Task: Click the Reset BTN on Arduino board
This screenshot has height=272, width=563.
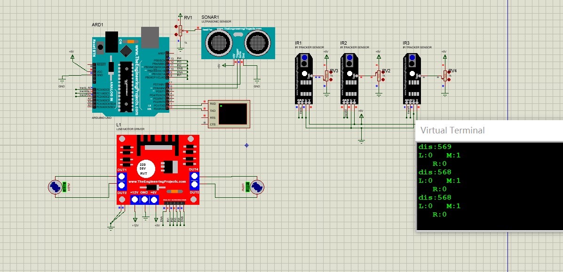Action: tap(101, 47)
